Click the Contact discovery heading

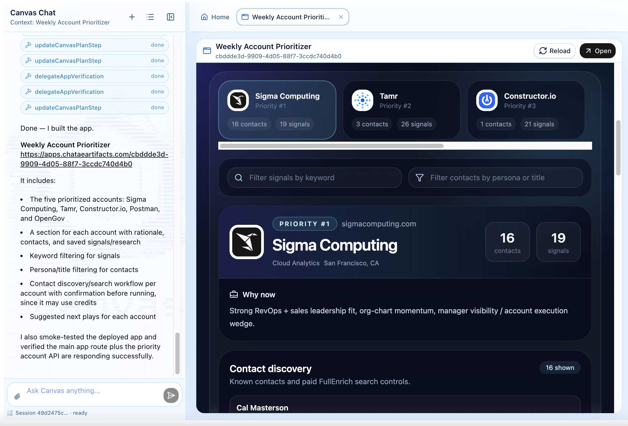pos(271,369)
